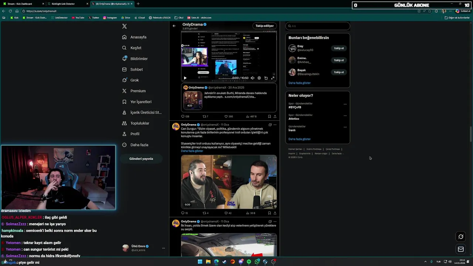Screen dimensions: 473x266
Task: Open Keşfet explore page
Action: [132, 48]
